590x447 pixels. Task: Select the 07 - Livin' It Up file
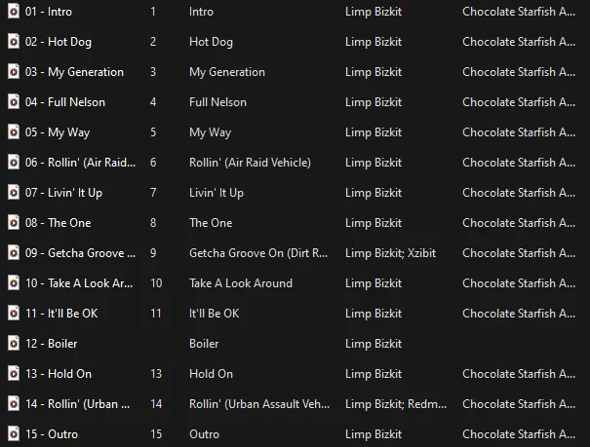pyautogui.click(x=63, y=193)
